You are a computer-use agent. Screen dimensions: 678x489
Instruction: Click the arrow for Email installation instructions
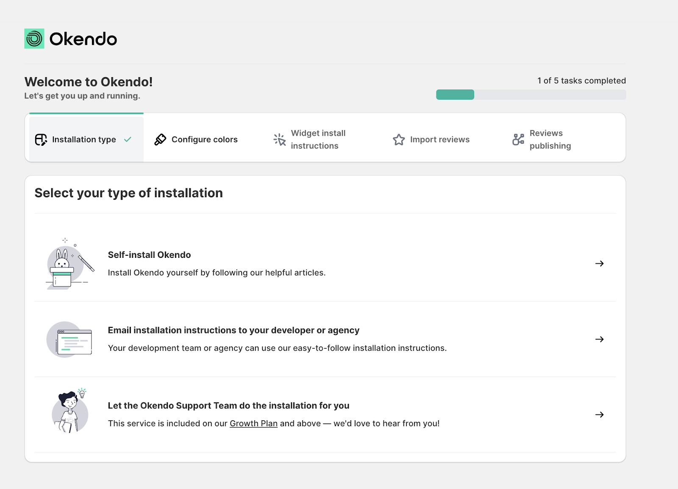pyautogui.click(x=599, y=339)
